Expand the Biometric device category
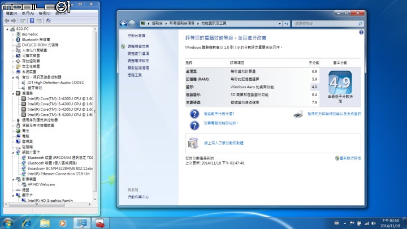This screenshot has width=407, height=229. coord(12,34)
